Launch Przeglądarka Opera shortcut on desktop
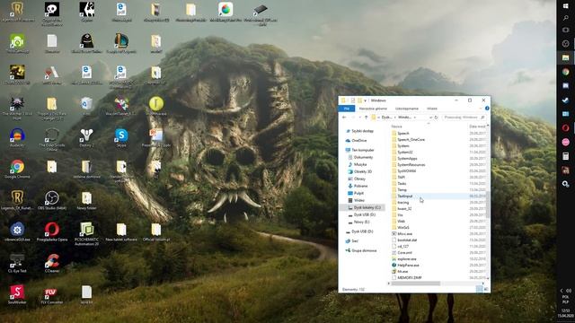This screenshot has height=323, width=575. click(52, 231)
